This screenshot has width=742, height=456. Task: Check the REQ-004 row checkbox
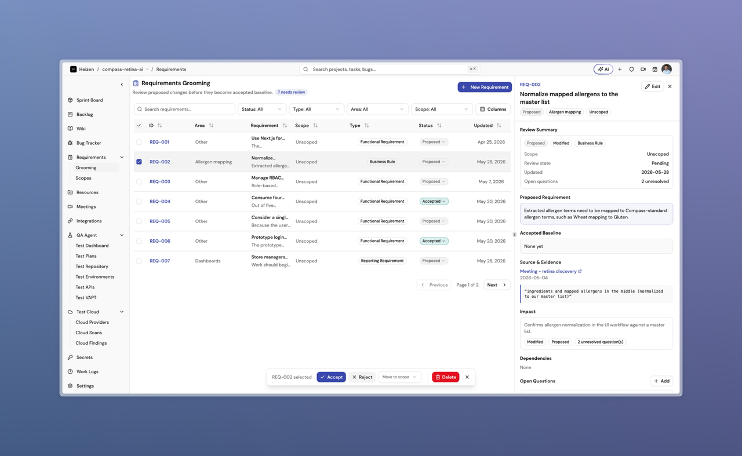[139, 202]
